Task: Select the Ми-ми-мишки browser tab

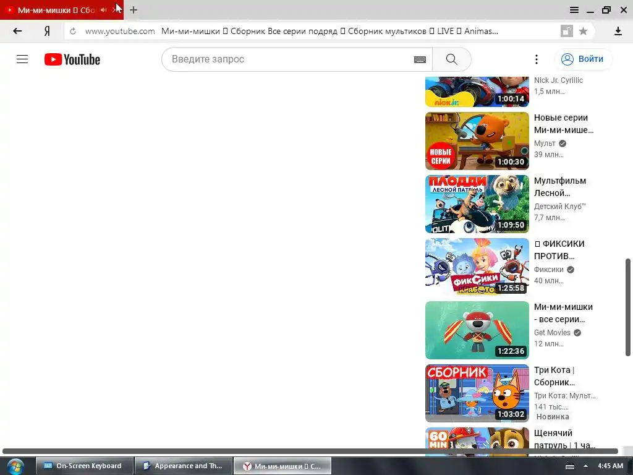Action: click(56, 10)
